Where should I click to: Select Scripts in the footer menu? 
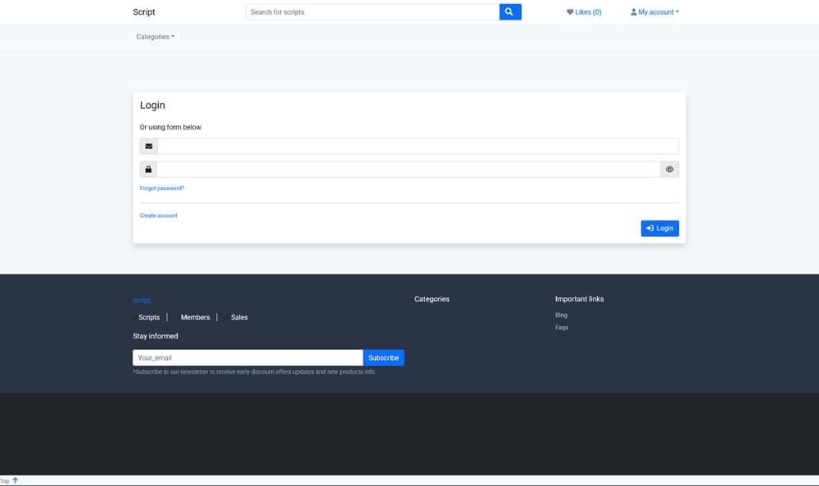149,317
